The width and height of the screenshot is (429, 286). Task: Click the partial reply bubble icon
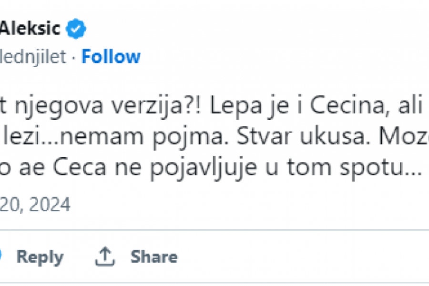[1, 256]
